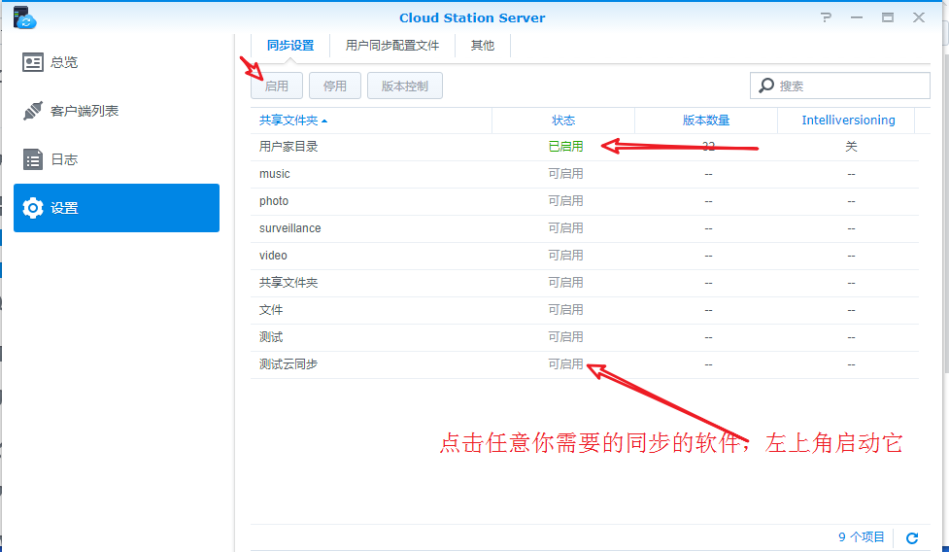The height and width of the screenshot is (552, 949).
Task: Switch to the 其他 tab
Action: (483, 46)
